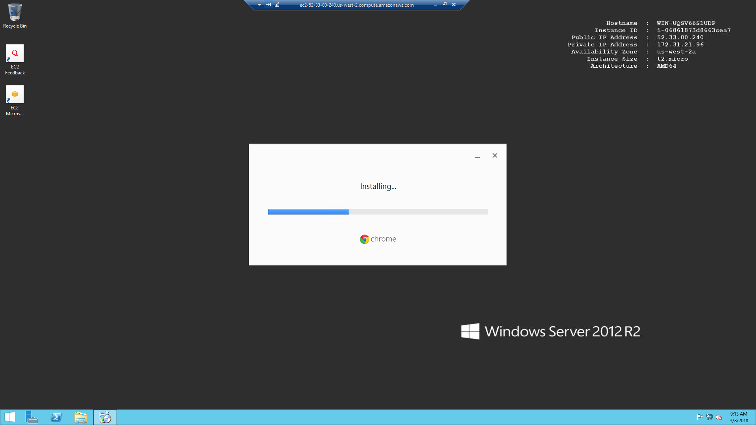Click the Chrome install progress bar
The image size is (756, 425).
tap(378, 212)
